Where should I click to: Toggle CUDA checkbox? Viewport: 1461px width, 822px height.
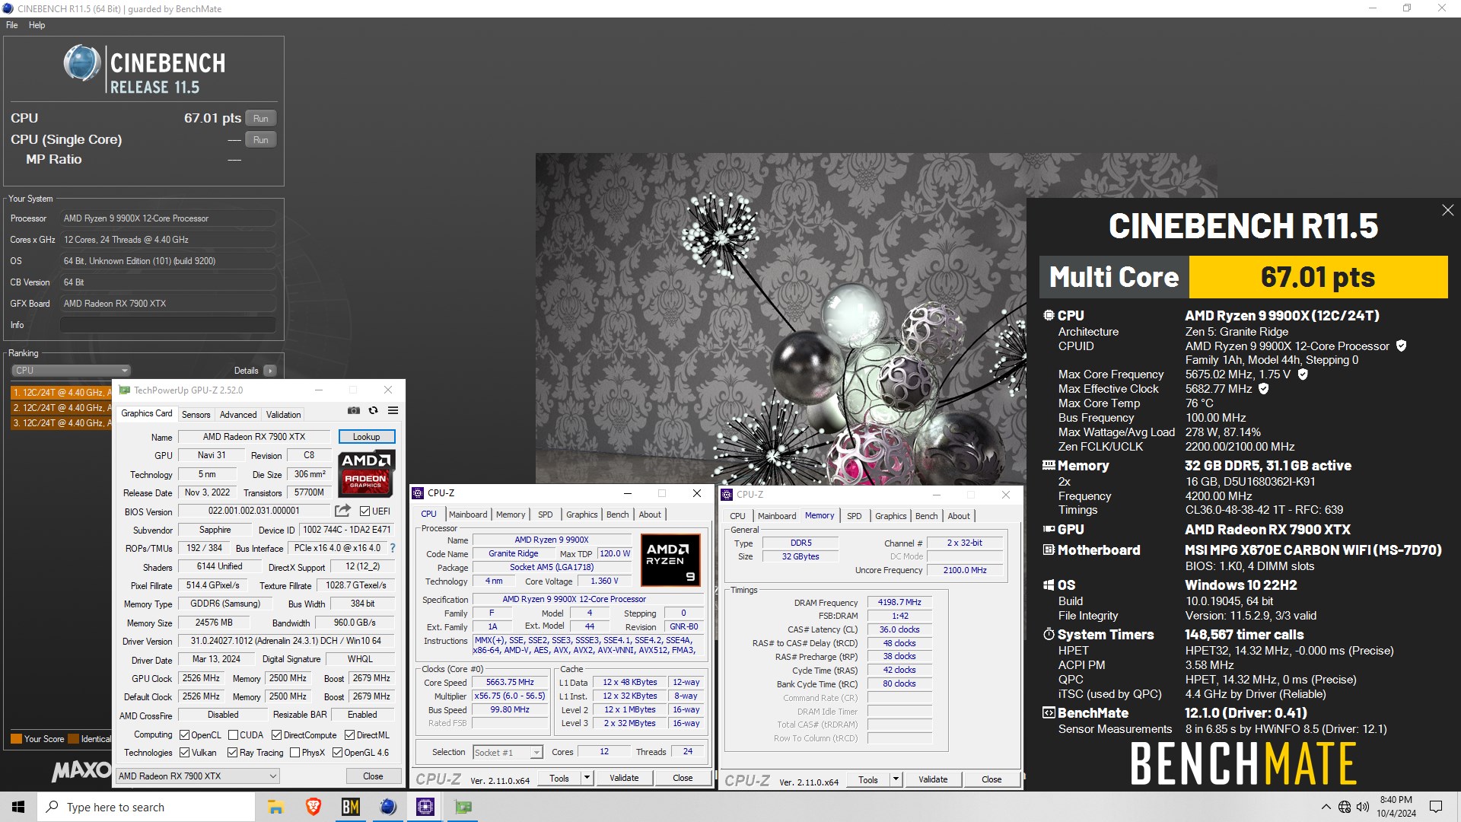point(233,735)
